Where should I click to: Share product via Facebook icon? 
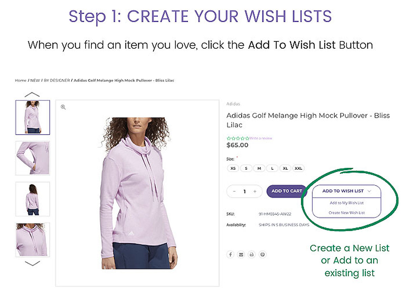(x=230, y=254)
